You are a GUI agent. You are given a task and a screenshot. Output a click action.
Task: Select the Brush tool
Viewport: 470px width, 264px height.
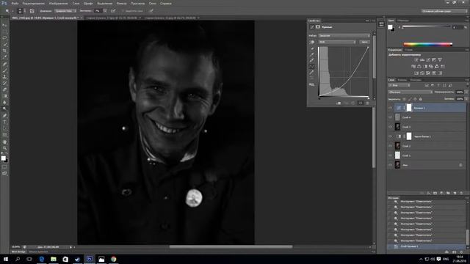coord(4,70)
